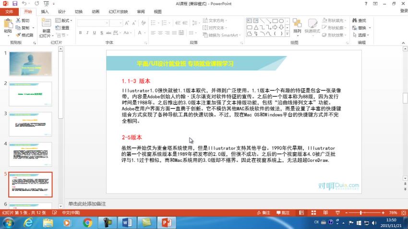Image resolution: width=408 pixels, height=229 pixels.
Task: Increase font size icon
Action: point(127,23)
